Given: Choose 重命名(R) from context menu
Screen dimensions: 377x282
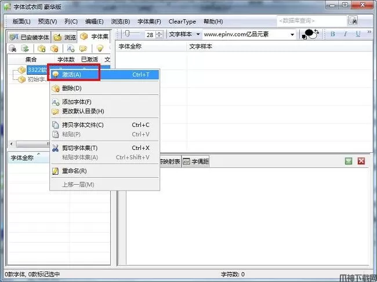Looking at the screenshot, I should pyautogui.click(x=104, y=171).
